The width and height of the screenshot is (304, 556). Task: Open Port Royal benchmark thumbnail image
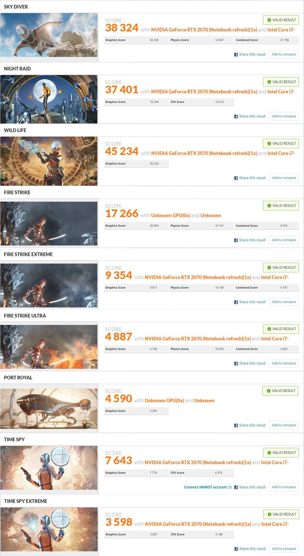click(x=49, y=408)
